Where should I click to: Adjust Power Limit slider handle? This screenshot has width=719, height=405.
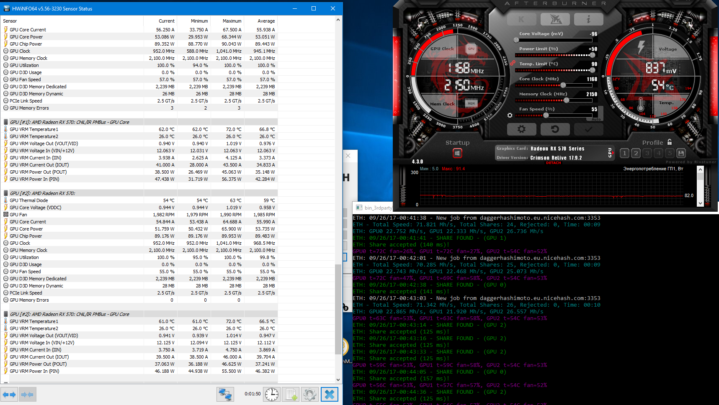click(x=592, y=55)
